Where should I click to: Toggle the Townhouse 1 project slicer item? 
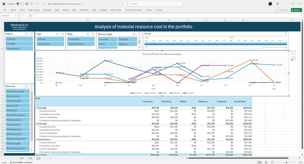click(x=19, y=48)
